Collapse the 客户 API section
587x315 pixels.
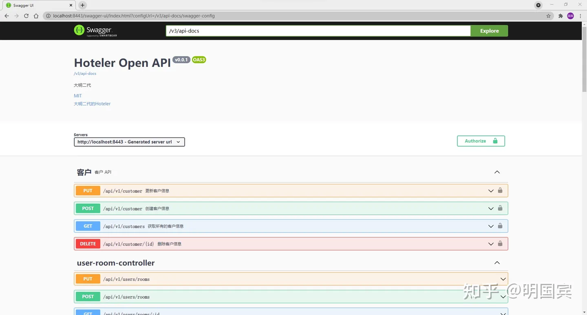point(497,172)
